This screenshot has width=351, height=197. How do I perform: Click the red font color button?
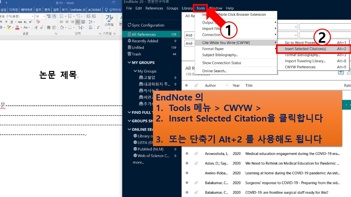[x=17, y=28]
